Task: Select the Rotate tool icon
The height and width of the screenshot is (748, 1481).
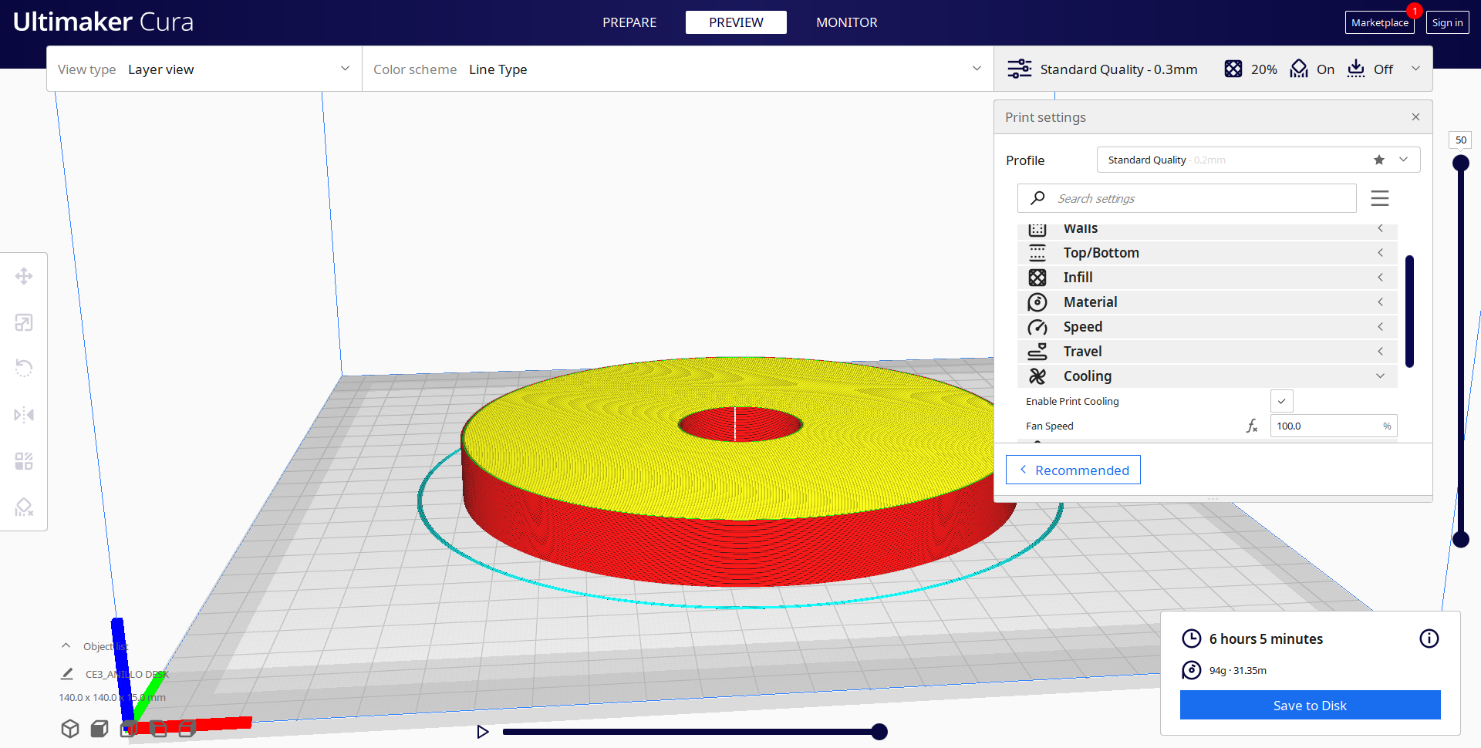Action: (x=24, y=369)
